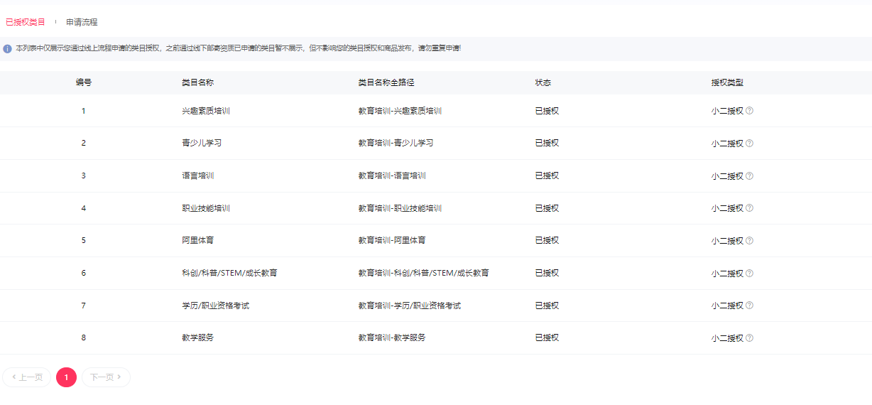Click help icon in 职业技能培训 row

point(749,208)
